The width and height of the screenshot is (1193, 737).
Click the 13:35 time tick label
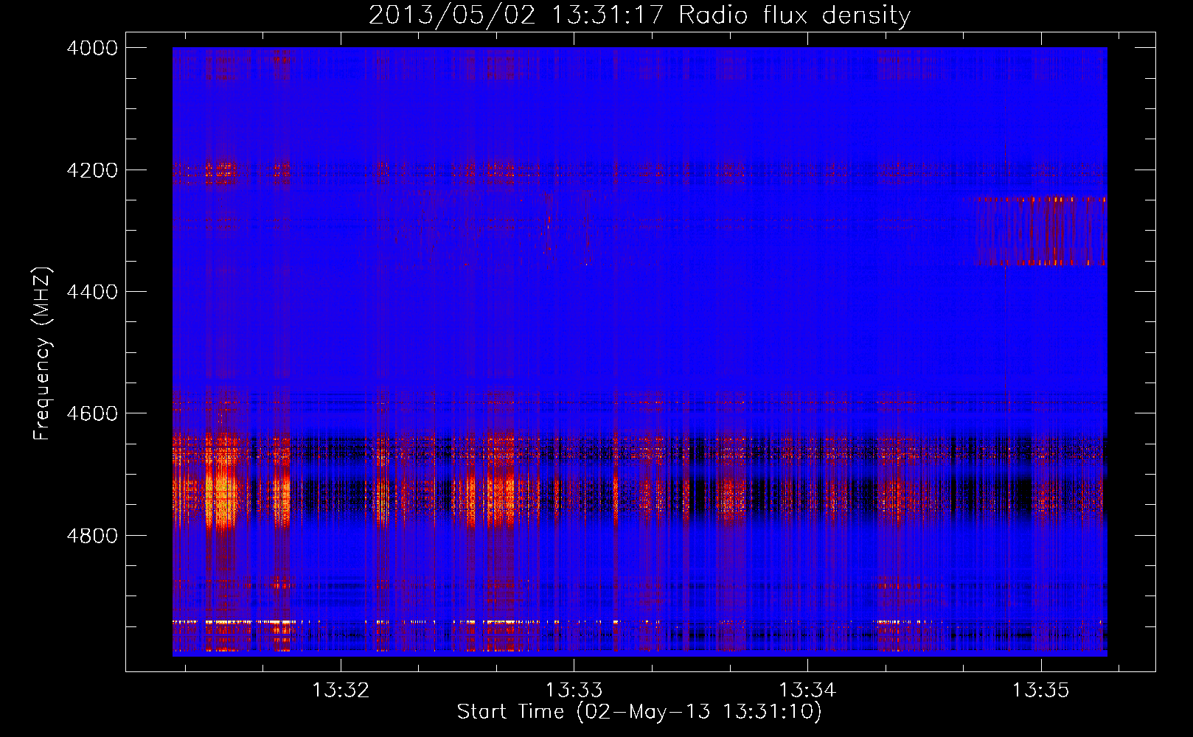tap(1040, 691)
